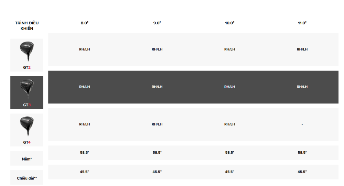The width and height of the screenshot is (344, 186).
Task: Click the GT2 driver head image
Action: (27, 51)
